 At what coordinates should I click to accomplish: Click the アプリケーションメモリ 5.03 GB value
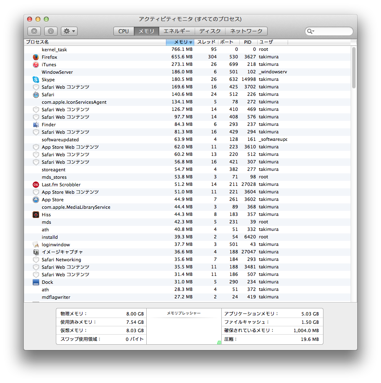[310, 314]
